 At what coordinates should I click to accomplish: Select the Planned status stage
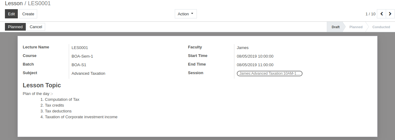coord(356,27)
